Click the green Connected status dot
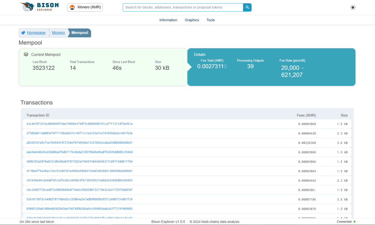 [x=354, y=222]
